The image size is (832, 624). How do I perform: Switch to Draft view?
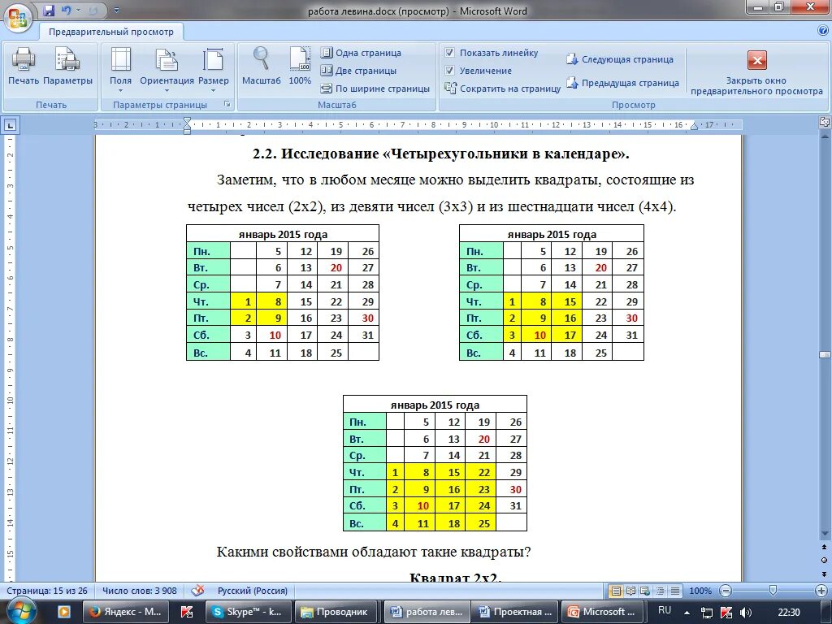point(675,591)
